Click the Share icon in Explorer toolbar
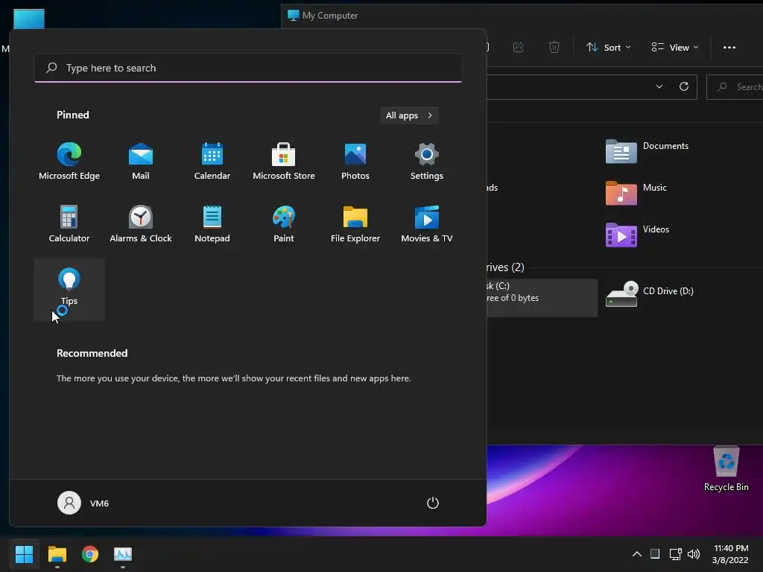Viewport: 763px width, 572px height. tap(519, 47)
